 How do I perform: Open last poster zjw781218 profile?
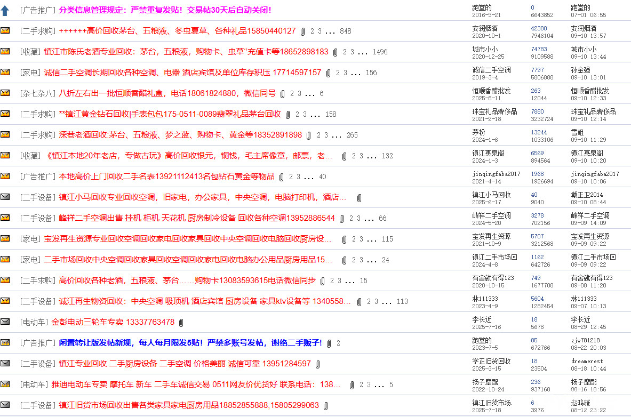[x=585, y=340]
